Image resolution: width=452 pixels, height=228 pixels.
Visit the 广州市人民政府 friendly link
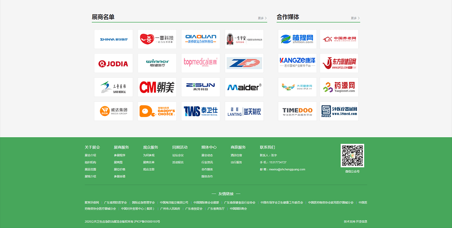point(170,209)
